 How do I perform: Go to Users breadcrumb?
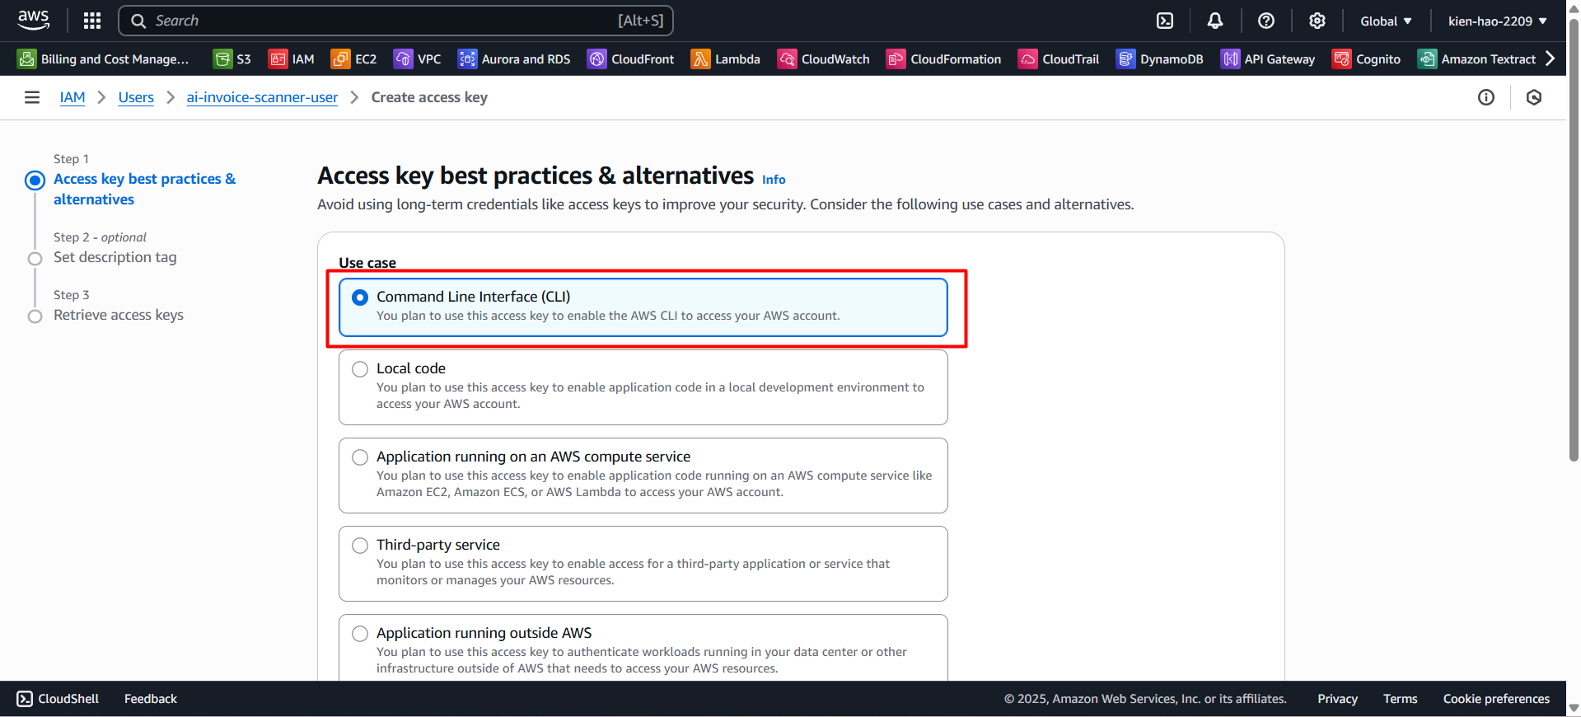[136, 97]
